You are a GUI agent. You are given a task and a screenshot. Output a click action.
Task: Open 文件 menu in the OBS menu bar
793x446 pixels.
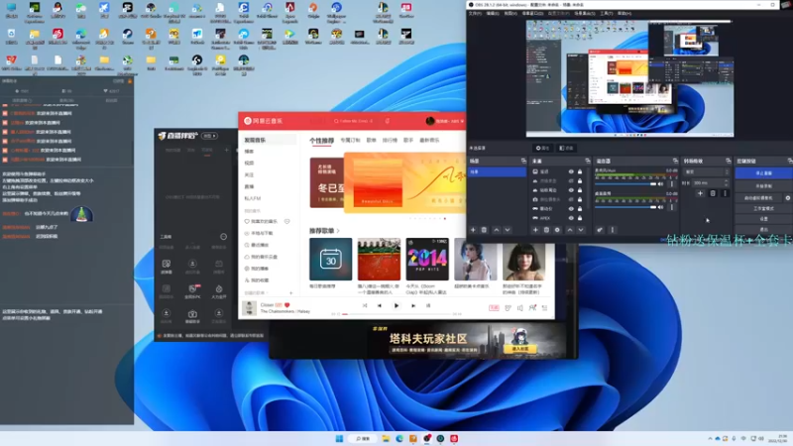(x=475, y=13)
